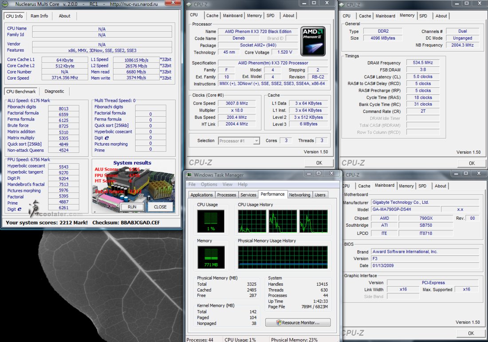This screenshot has height=342, width=488.
Task: Open About tab in CPU-Z Mainboard window
Action: [441, 186]
